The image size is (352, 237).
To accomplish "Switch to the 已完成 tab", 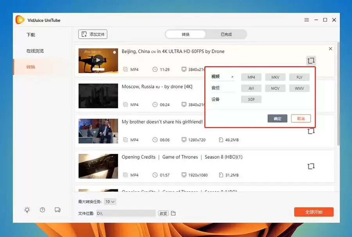I will tap(226, 34).
